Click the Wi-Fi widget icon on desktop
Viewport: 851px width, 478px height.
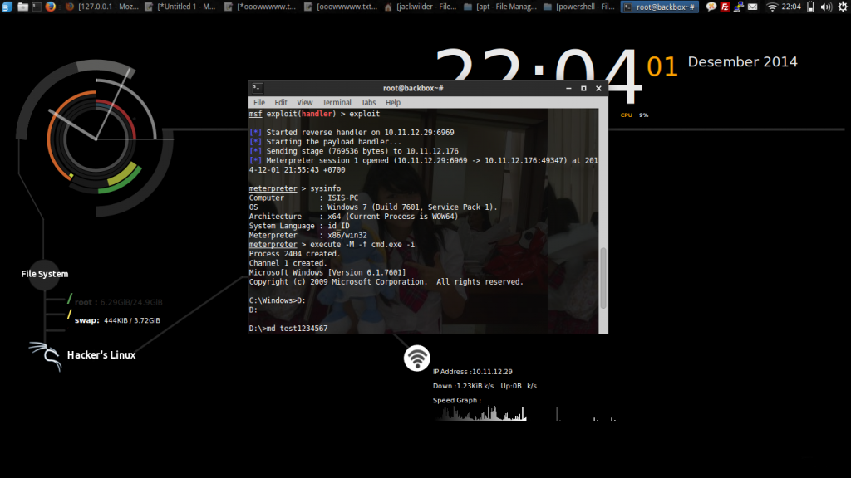click(x=417, y=358)
